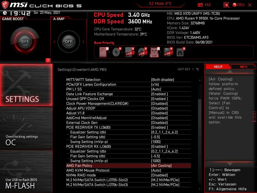Click the red question mark help icon
This screenshot has width=257, height=193.
tap(48, 60)
